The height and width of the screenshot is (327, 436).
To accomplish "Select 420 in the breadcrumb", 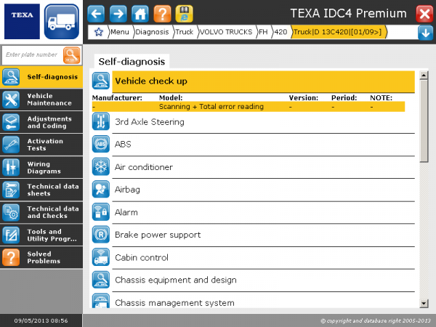I will (x=280, y=32).
